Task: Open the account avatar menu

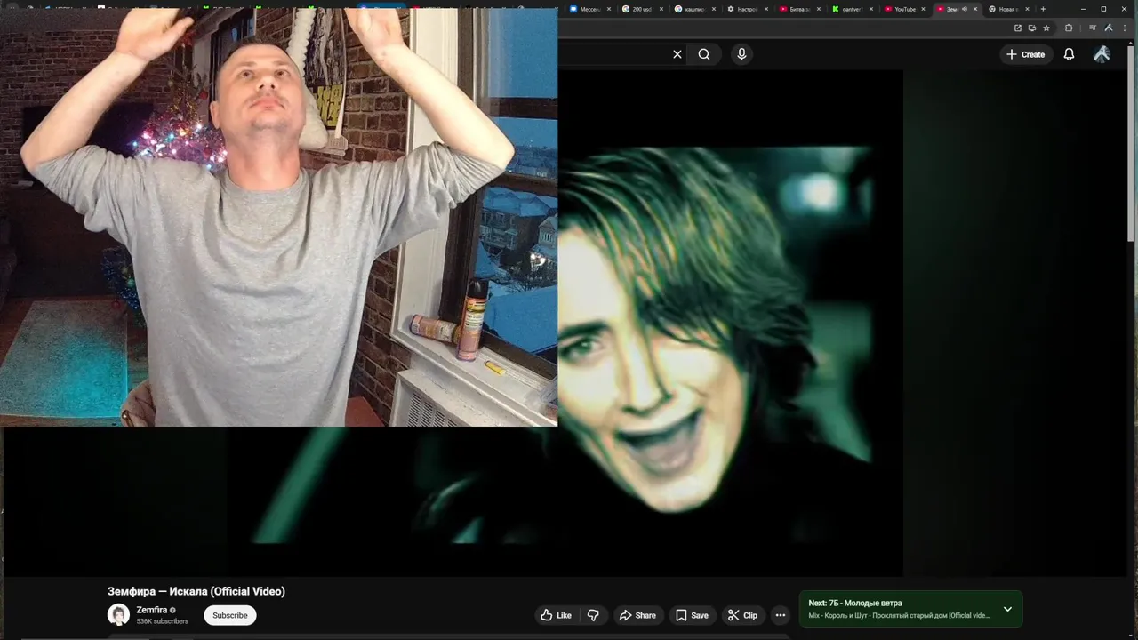Action: [1102, 54]
